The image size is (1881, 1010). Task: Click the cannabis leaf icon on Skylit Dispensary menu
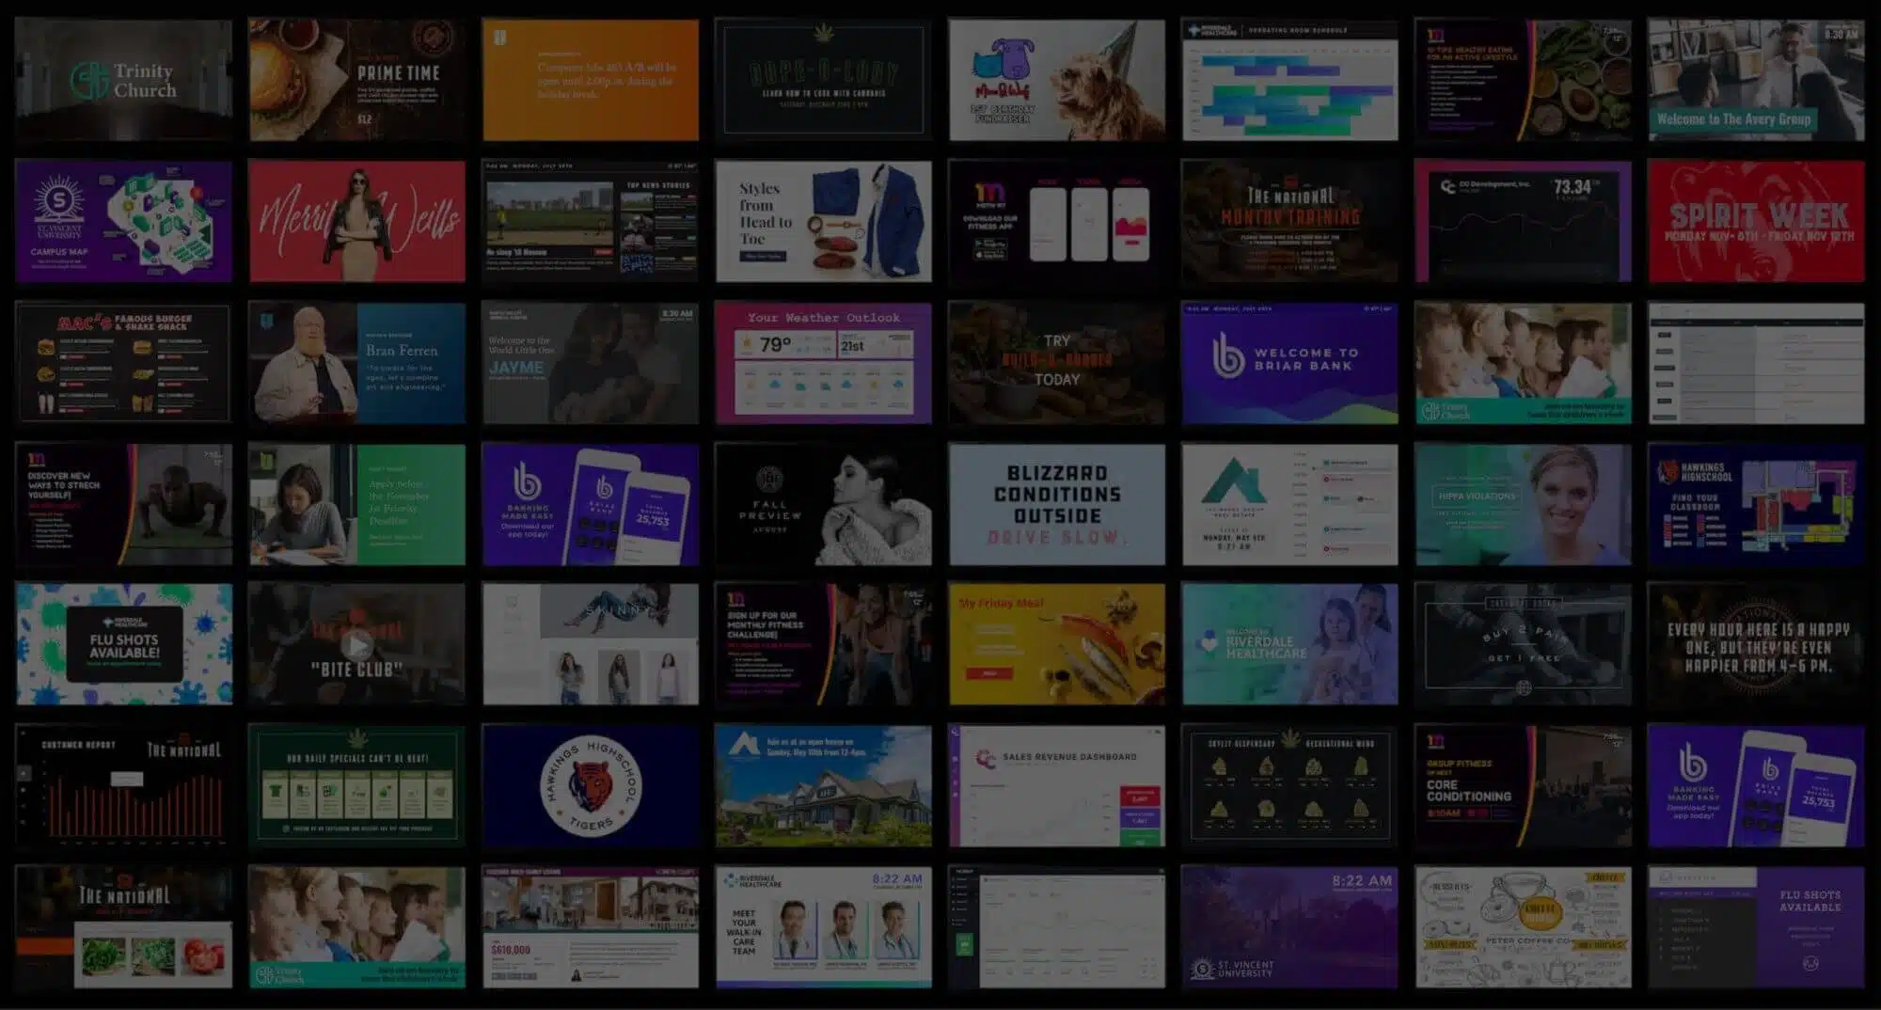(x=1291, y=736)
